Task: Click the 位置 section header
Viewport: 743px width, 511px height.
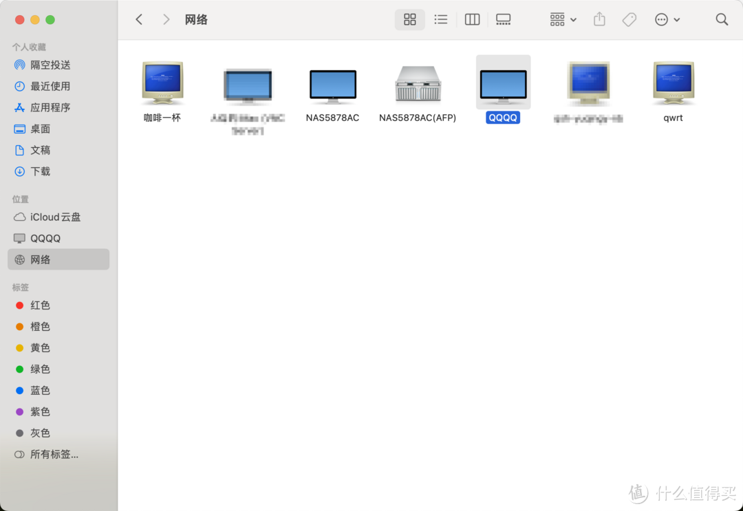Action: point(21,199)
